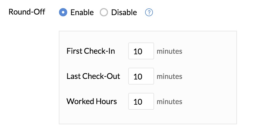Click the value 10 in First Check-In
This screenshot has width=270, height=136.
coord(138,51)
